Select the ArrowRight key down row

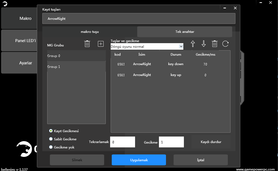pyautogui.click(x=170, y=64)
